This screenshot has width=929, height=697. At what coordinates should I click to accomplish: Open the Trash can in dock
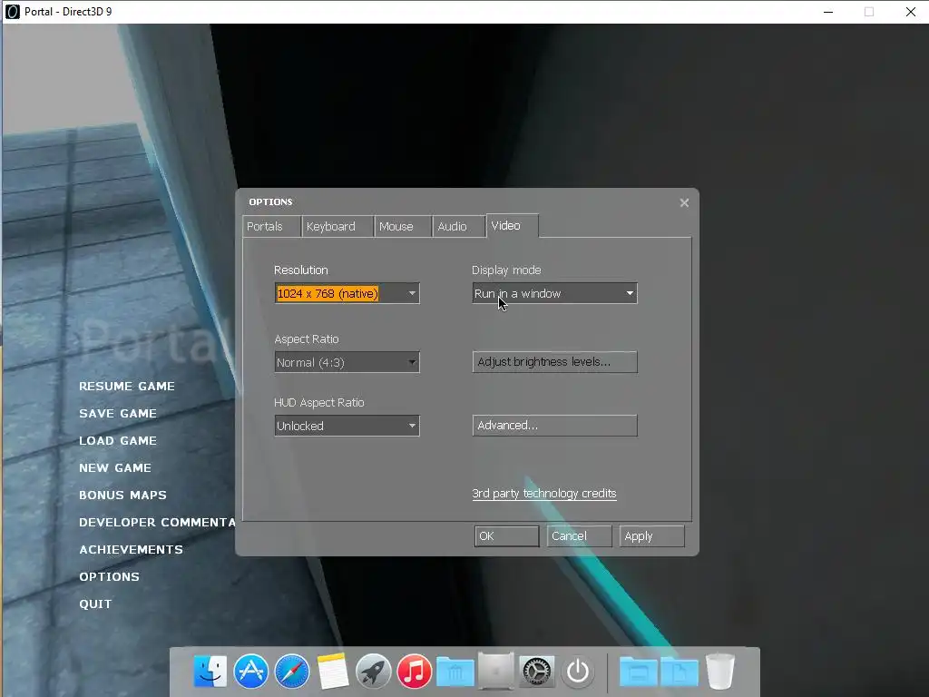pyautogui.click(x=719, y=672)
